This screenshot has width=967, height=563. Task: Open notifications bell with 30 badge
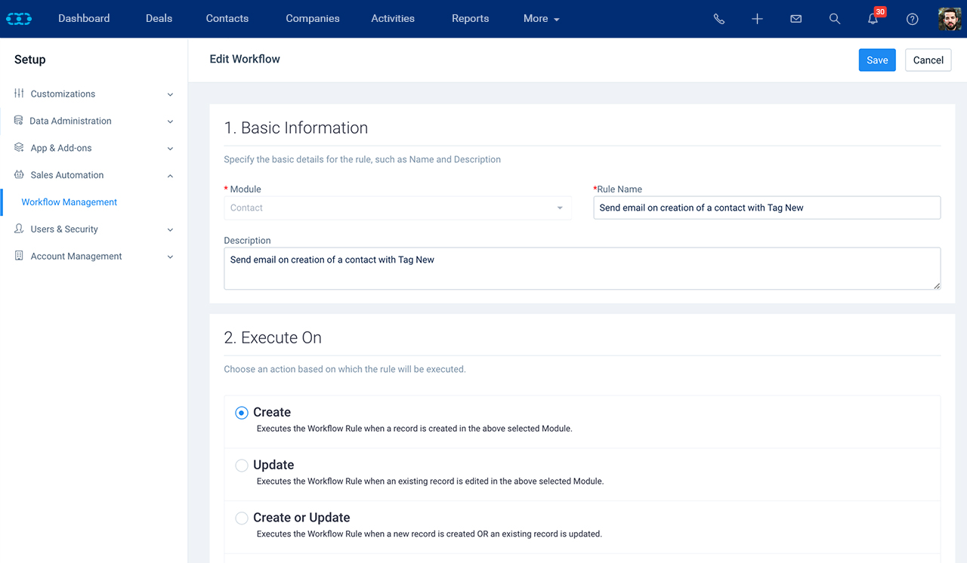(x=875, y=17)
